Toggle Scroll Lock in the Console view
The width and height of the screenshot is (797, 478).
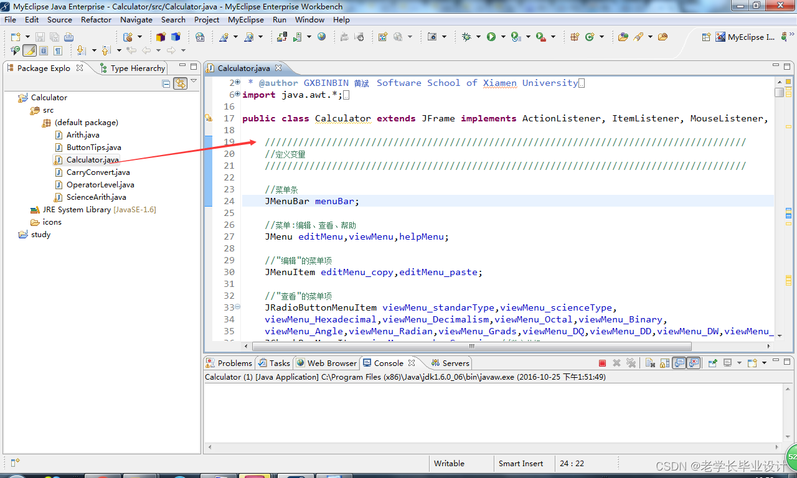(x=664, y=363)
